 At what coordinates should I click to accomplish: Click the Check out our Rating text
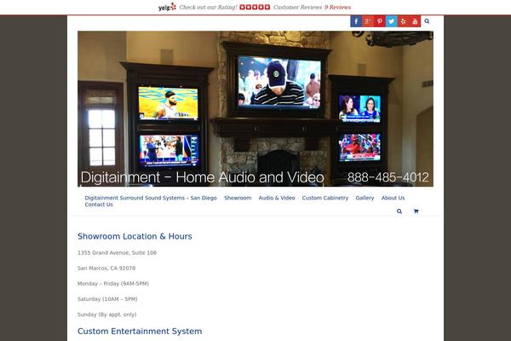pos(207,7)
